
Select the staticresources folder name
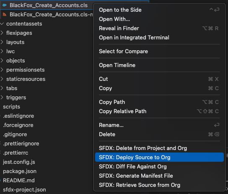point(26,79)
